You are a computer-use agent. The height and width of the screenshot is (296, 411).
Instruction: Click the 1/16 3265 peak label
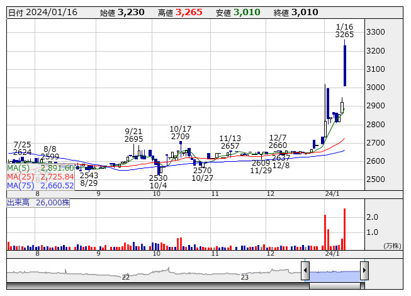(344, 30)
